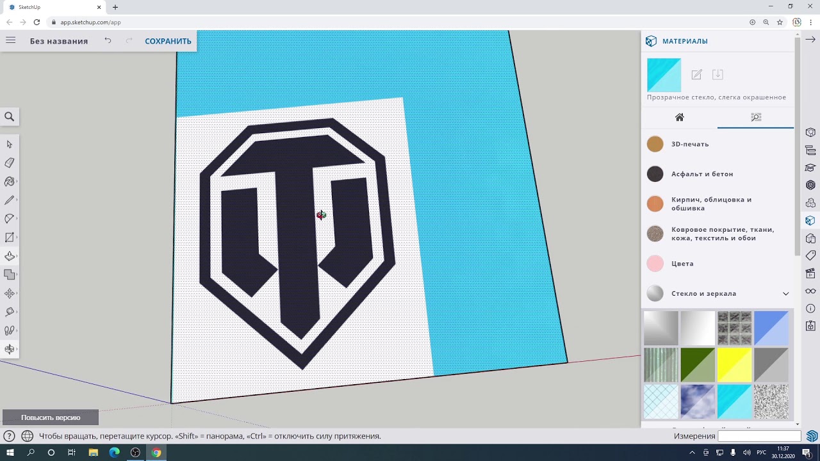Viewport: 820px width, 461px height.
Task: Open Entity Info panel icon
Action: (810, 133)
